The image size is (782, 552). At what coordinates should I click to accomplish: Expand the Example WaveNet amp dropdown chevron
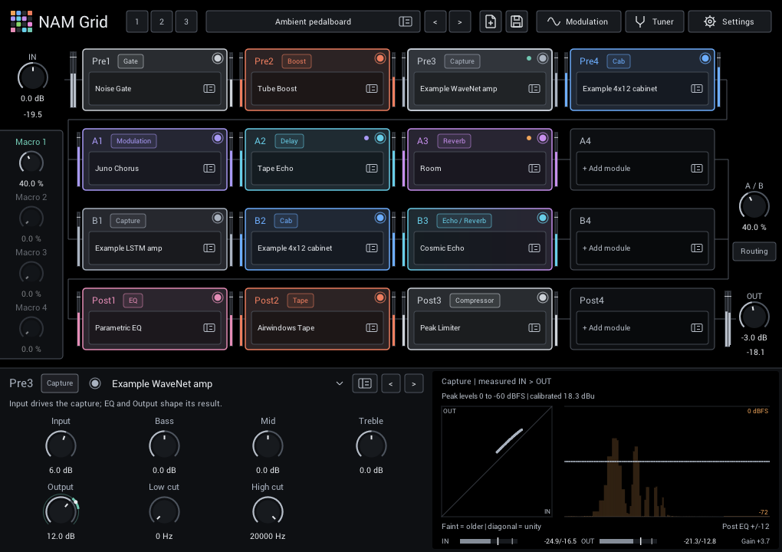point(340,383)
